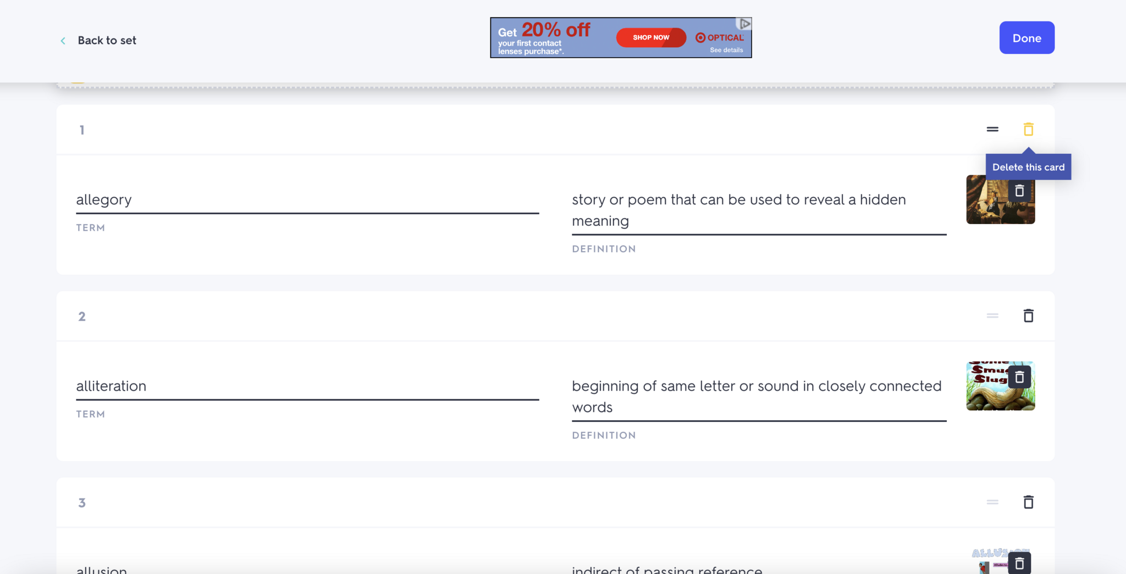This screenshot has height=574, width=1126.
Task: Remove the image from the allegory card
Action: pyautogui.click(x=1019, y=191)
